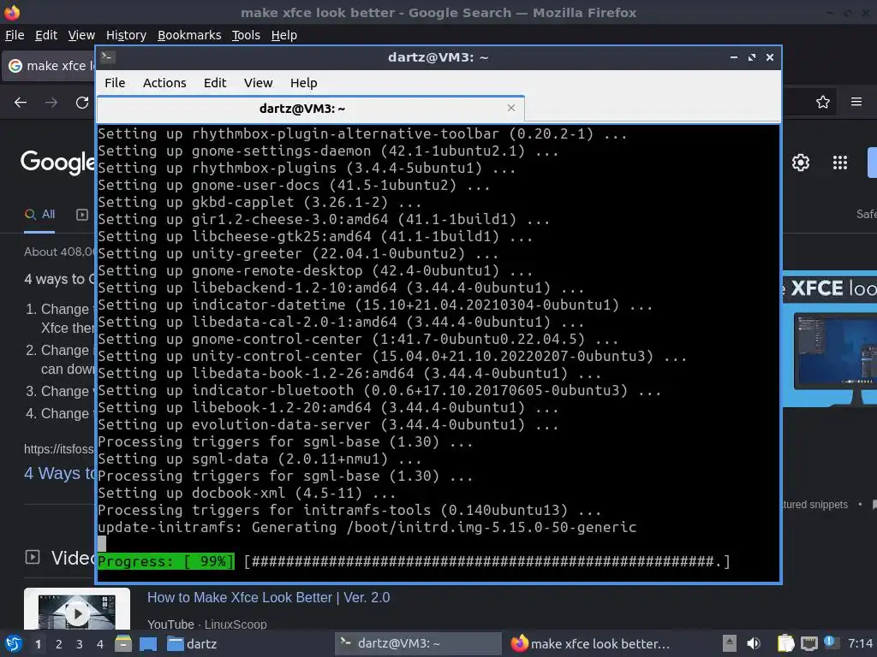Select the dartz@VM3: ~ terminal tab
The width and height of the screenshot is (877, 657).
[310, 109]
